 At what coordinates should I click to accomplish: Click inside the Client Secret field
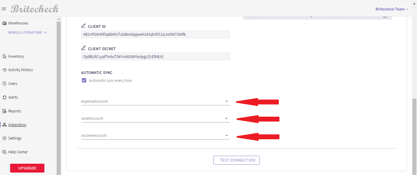(x=155, y=57)
